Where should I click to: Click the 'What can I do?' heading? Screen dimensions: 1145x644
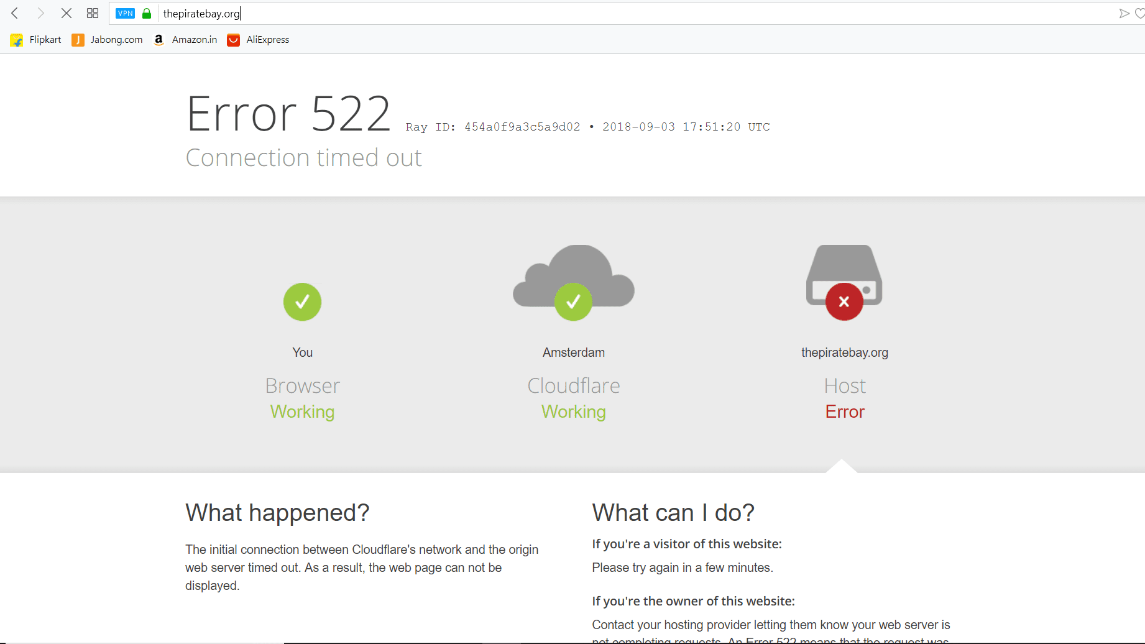tap(673, 513)
